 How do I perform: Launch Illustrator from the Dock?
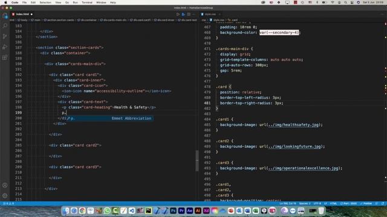(x=198, y=210)
